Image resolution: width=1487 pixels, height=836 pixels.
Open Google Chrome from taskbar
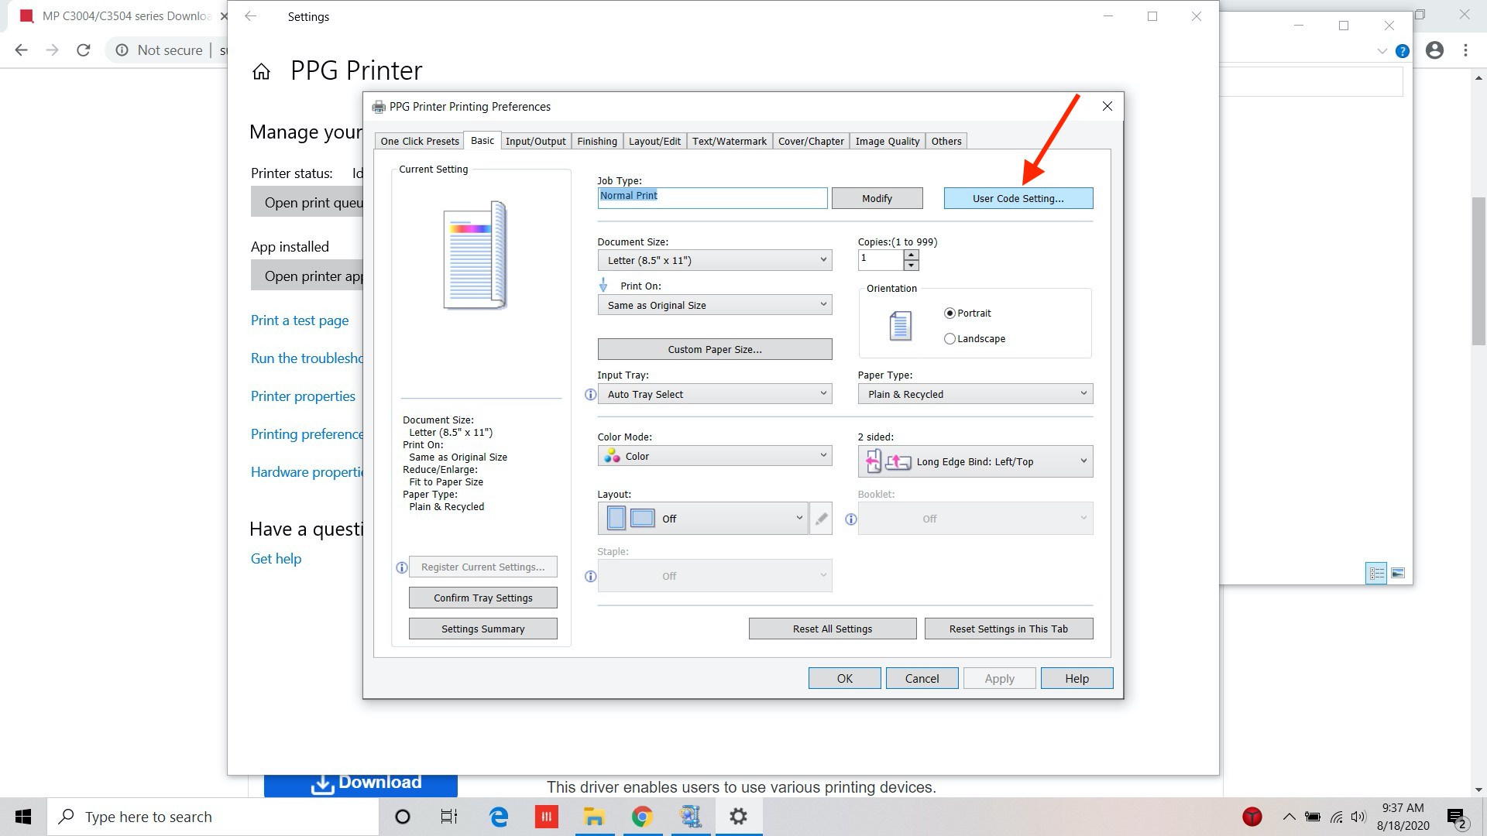(642, 817)
